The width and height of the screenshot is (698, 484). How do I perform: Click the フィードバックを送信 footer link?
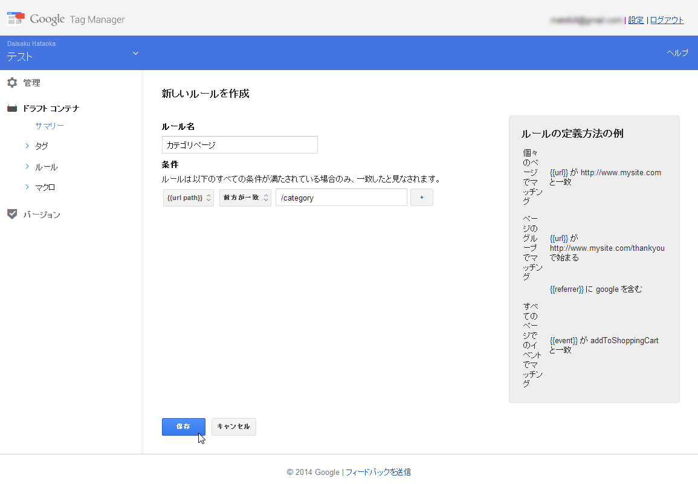(x=378, y=472)
